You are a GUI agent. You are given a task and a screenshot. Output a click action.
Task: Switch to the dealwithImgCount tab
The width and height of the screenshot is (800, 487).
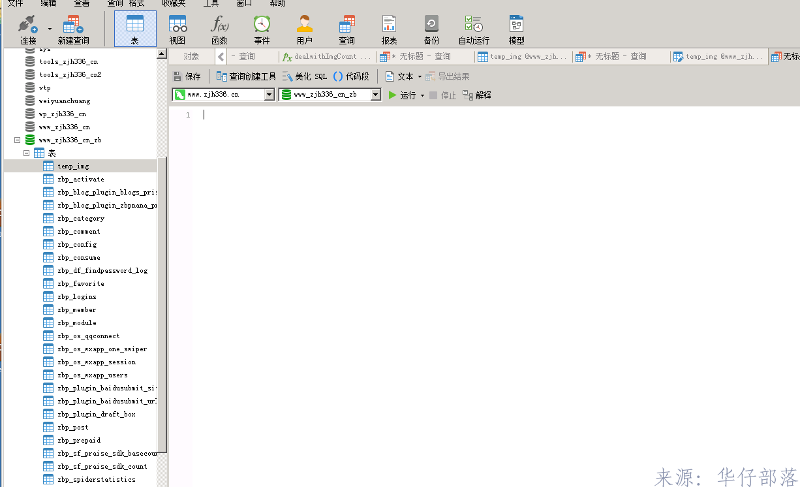coord(328,57)
